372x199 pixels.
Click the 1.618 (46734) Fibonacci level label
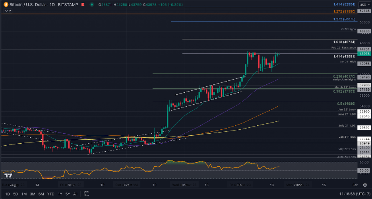(343, 42)
